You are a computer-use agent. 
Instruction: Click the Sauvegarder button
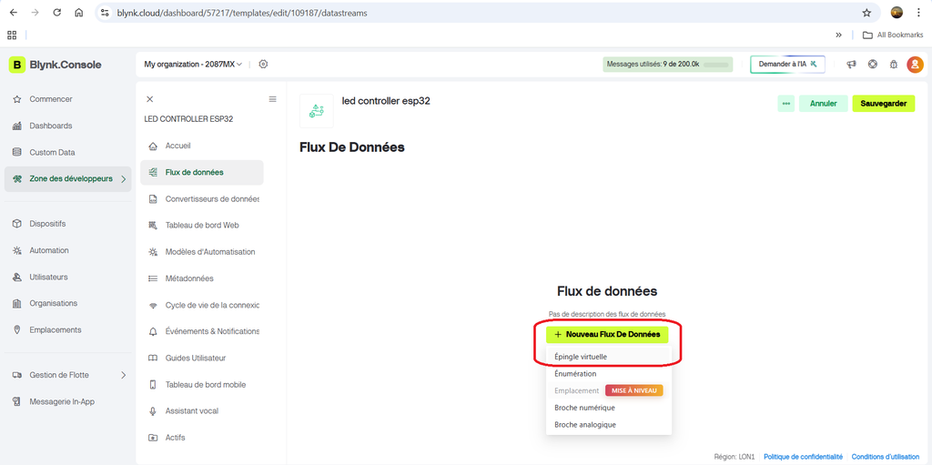click(x=883, y=104)
